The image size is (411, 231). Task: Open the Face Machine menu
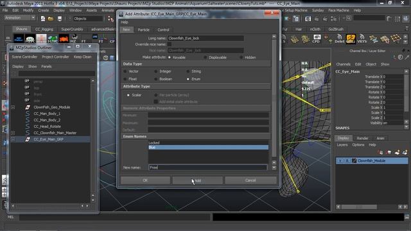coord(338,10)
